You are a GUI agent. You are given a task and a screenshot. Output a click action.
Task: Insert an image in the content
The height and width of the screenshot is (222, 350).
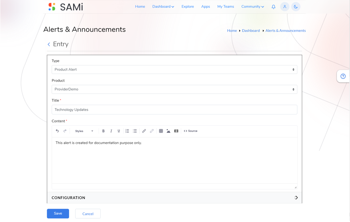[x=169, y=131]
